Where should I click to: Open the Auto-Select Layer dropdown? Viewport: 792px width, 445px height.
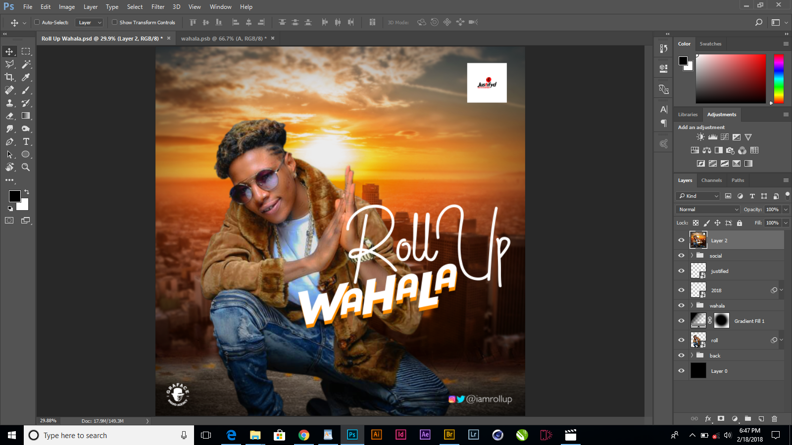89,22
